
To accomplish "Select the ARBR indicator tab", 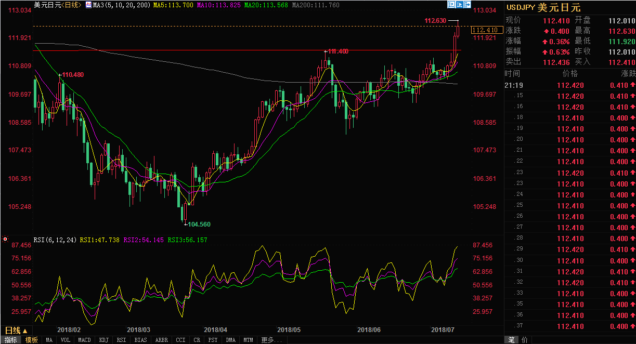I will click(x=162, y=340).
